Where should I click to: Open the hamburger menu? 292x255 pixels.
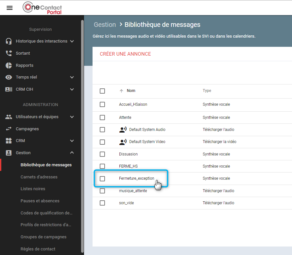click(x=9, y=8)
